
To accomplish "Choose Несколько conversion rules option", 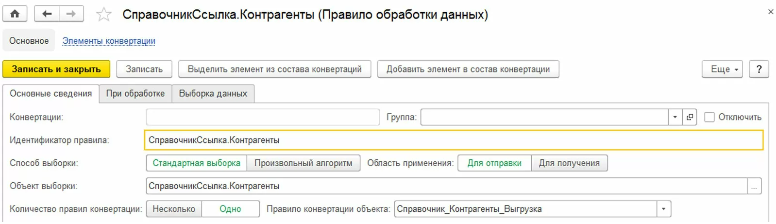I will [174, 209].
